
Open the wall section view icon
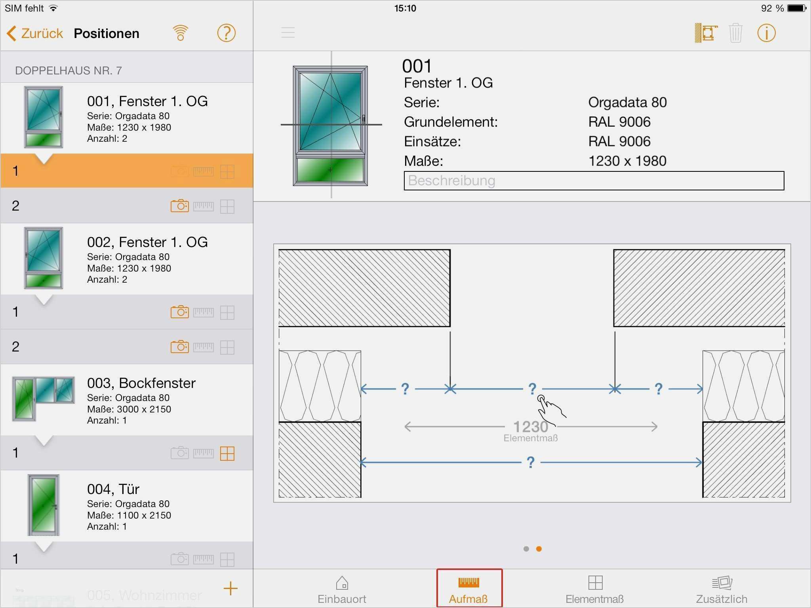pos(706,33)
